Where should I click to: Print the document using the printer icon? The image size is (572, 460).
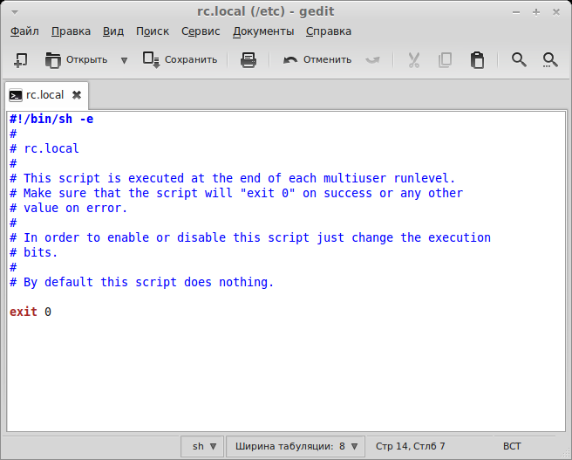pos(249,60)
